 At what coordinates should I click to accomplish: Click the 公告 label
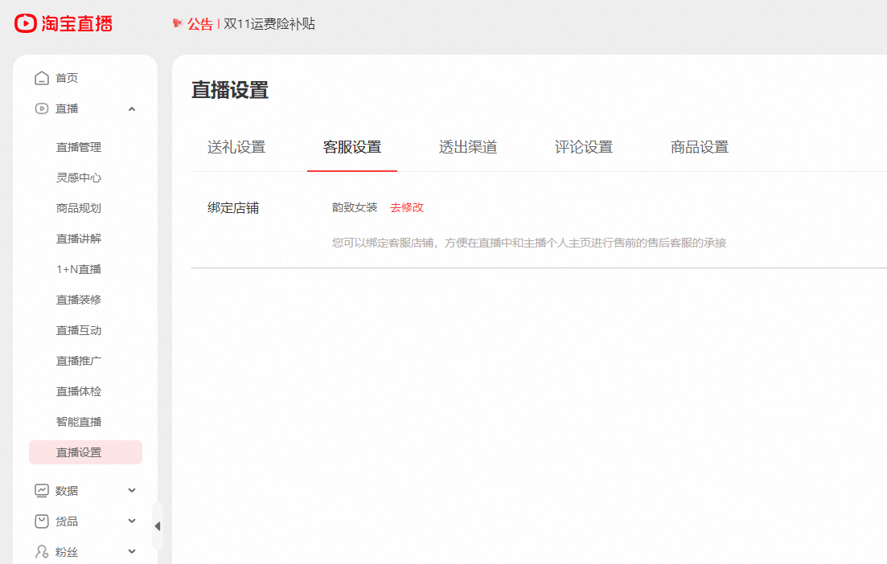pyautogui.click(x=199, y=24)
